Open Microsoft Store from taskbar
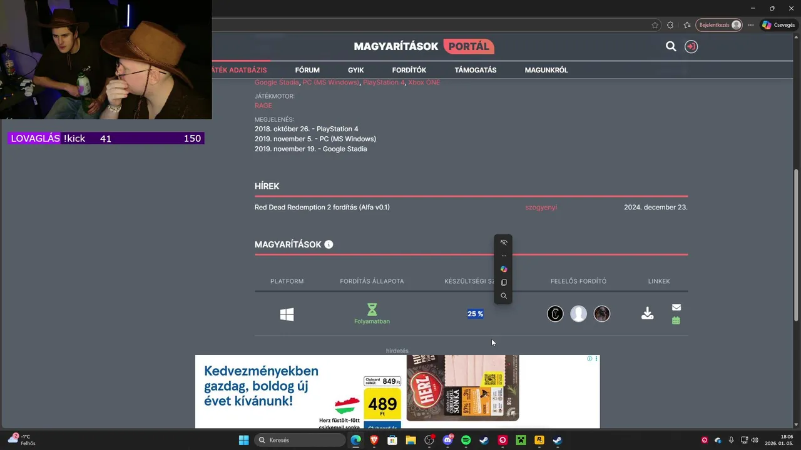This screenshot has width=801, height=450. pyautogui.click(x=392, y=440)
